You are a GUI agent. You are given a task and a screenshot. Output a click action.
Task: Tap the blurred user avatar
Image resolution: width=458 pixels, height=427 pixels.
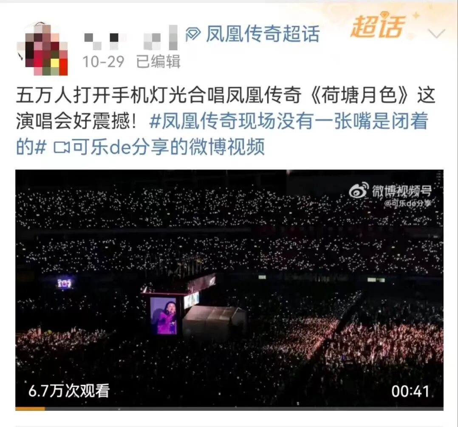pyautogui.click(x=42, y=49)
